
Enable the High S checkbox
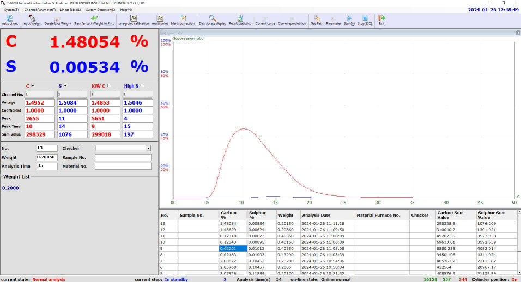tap(142, 85)
